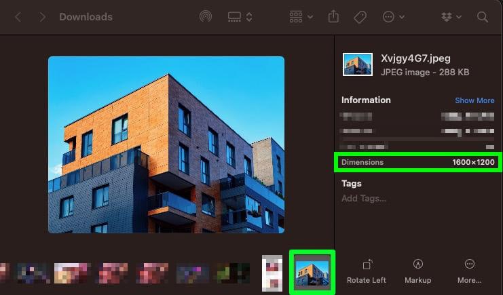The height and width of the screenshot is (295, 503).
Task: Click the Edit Tags icon in the toolbar
Action: coord(360,17)
